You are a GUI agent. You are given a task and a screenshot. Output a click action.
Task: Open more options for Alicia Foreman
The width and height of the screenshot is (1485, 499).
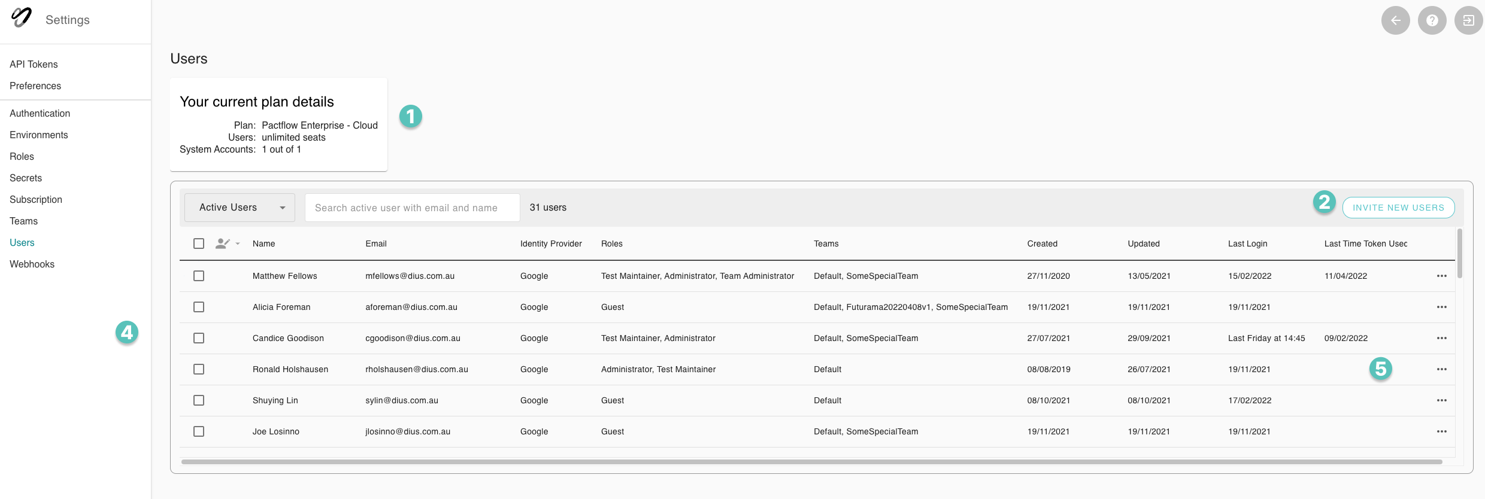pyautogui.click(x=1441, y=307)
